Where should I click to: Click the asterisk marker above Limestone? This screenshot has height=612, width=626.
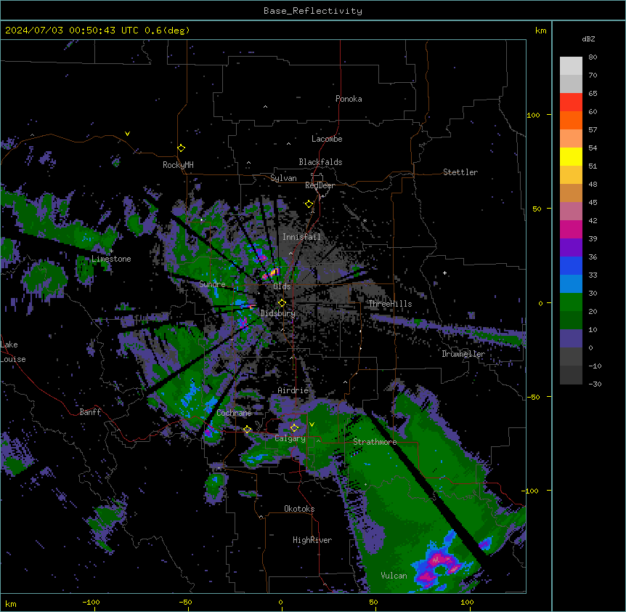point(111,251)
